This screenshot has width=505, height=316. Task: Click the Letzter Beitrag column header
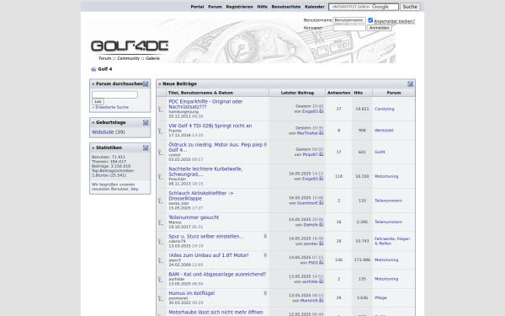[x=297, y=93]
